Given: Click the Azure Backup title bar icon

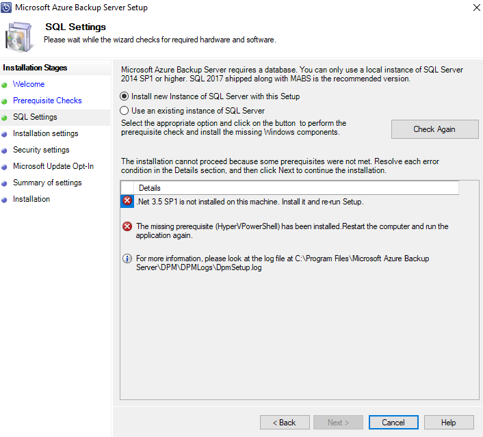Looking at the screenshot, I should tap(6, 8).
